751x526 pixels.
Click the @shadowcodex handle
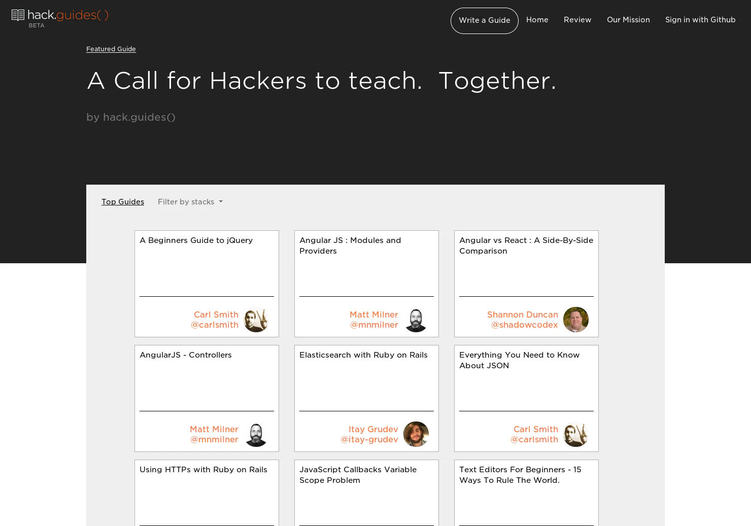[525, 325]
